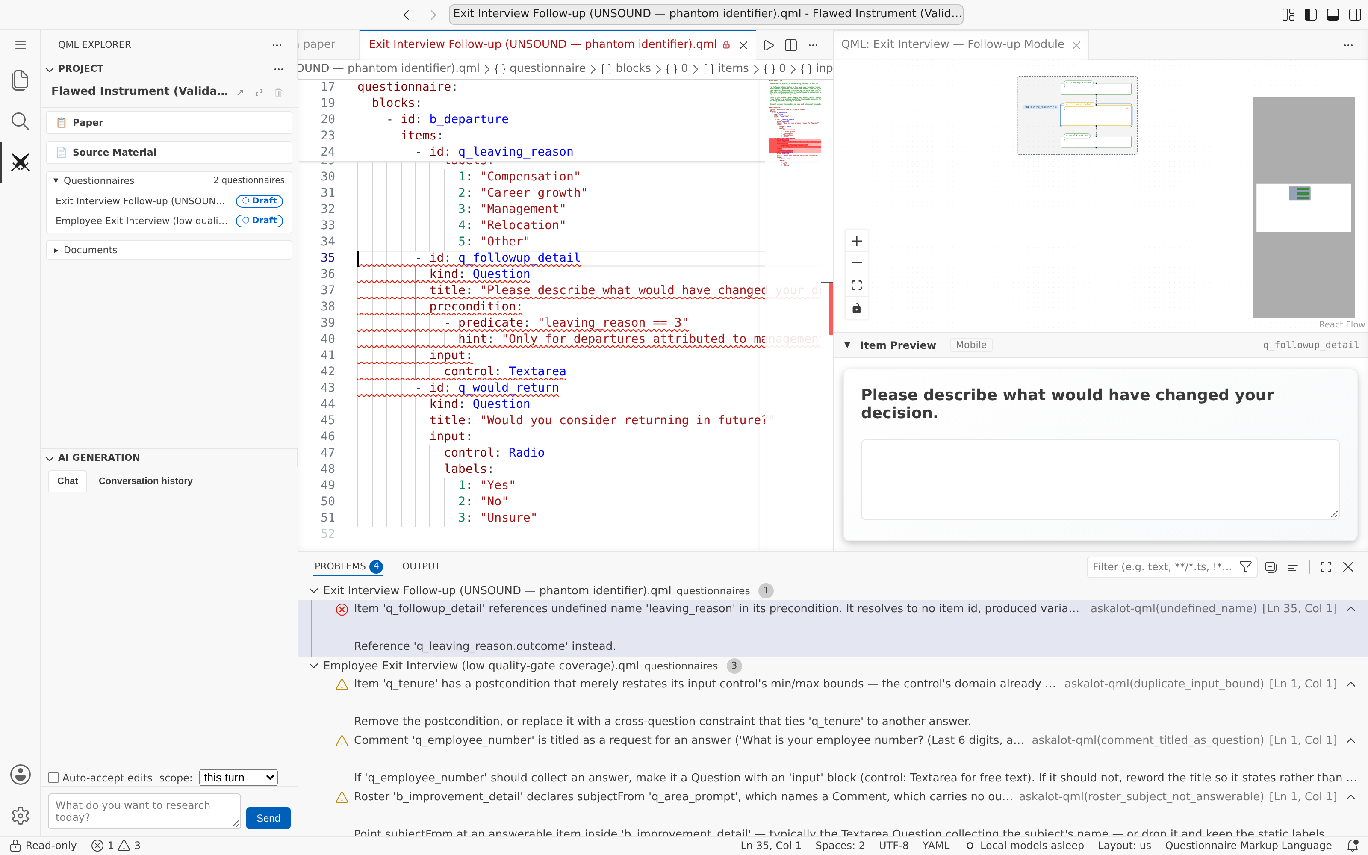Maximize the Problems panel size

click(x=1326, y=566)
